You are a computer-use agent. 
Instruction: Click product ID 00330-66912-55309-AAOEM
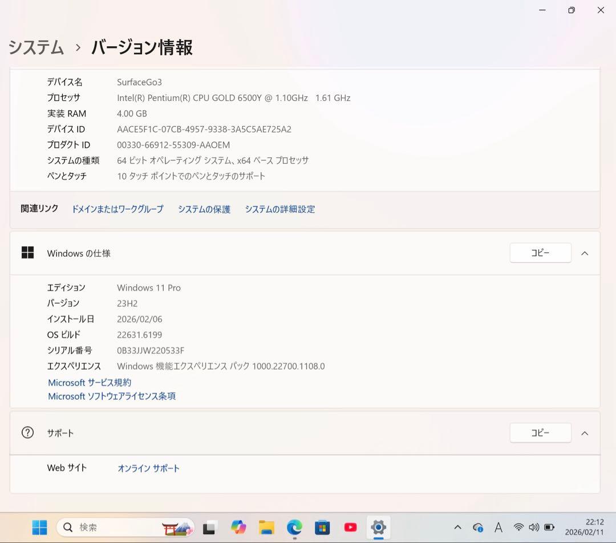click(x=173, y=145)
